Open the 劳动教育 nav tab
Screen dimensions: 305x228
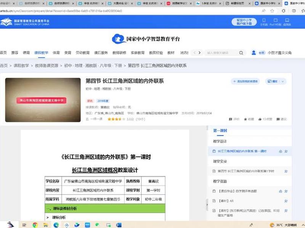click(x=83, y=53)
